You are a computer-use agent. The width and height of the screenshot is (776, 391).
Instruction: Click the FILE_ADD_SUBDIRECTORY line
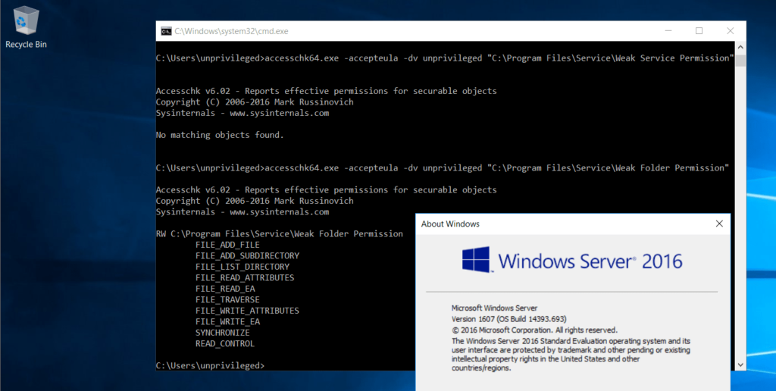click(x=248, y=255)
